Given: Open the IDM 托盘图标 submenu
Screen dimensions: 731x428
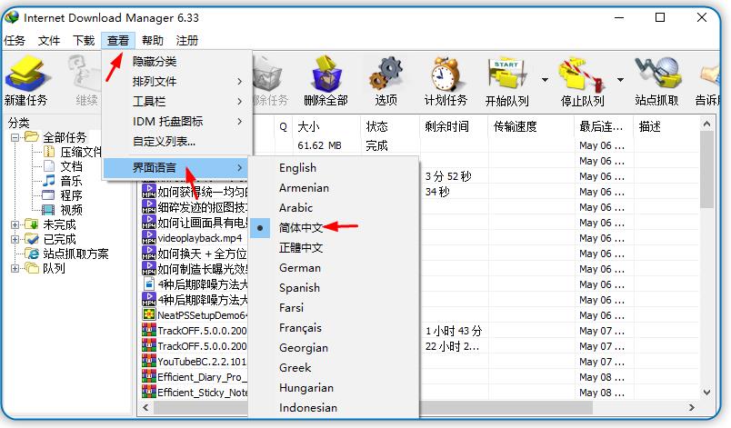Looking at the screenshot, I should coord(177,122).
